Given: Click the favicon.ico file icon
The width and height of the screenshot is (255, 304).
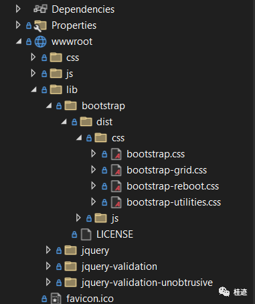Looking at the screenshot, I should point(56,298).
